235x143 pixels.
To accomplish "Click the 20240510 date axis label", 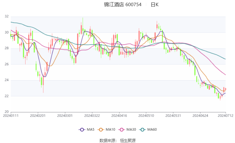I will [146, 116].
